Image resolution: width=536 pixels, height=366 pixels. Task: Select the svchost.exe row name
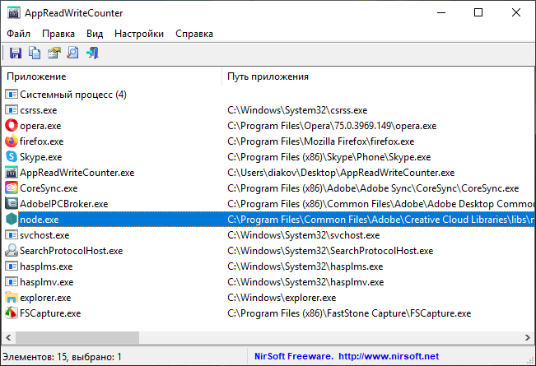pyautogui.click(x=44, y=235)
